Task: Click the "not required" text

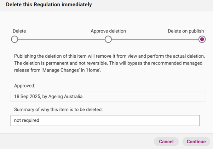Action: (x=27, y=120)
